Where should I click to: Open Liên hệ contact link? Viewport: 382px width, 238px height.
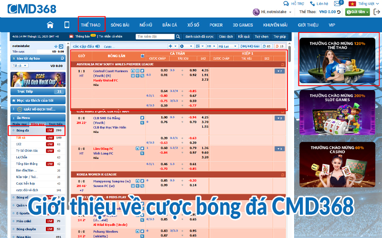(319, 4)
